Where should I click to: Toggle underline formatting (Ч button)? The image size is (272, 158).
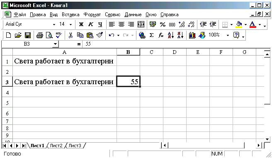click(x=100, y=24)
